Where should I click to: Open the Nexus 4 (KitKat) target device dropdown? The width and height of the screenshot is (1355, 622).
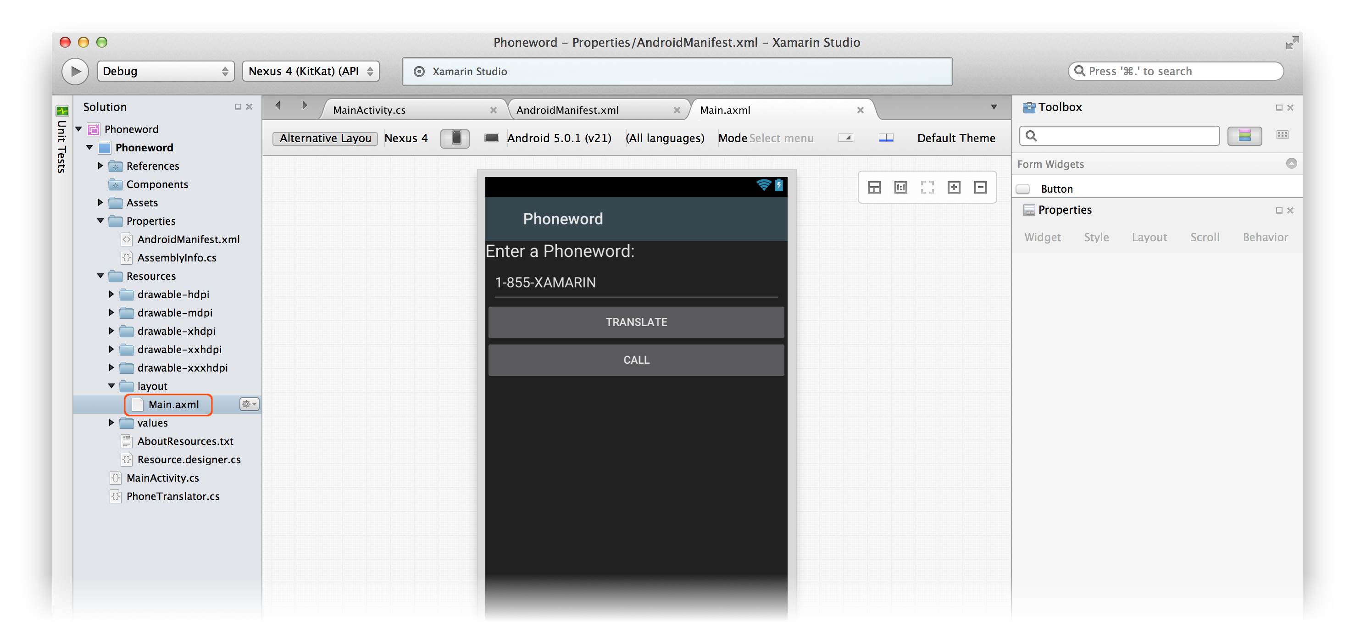311,71
